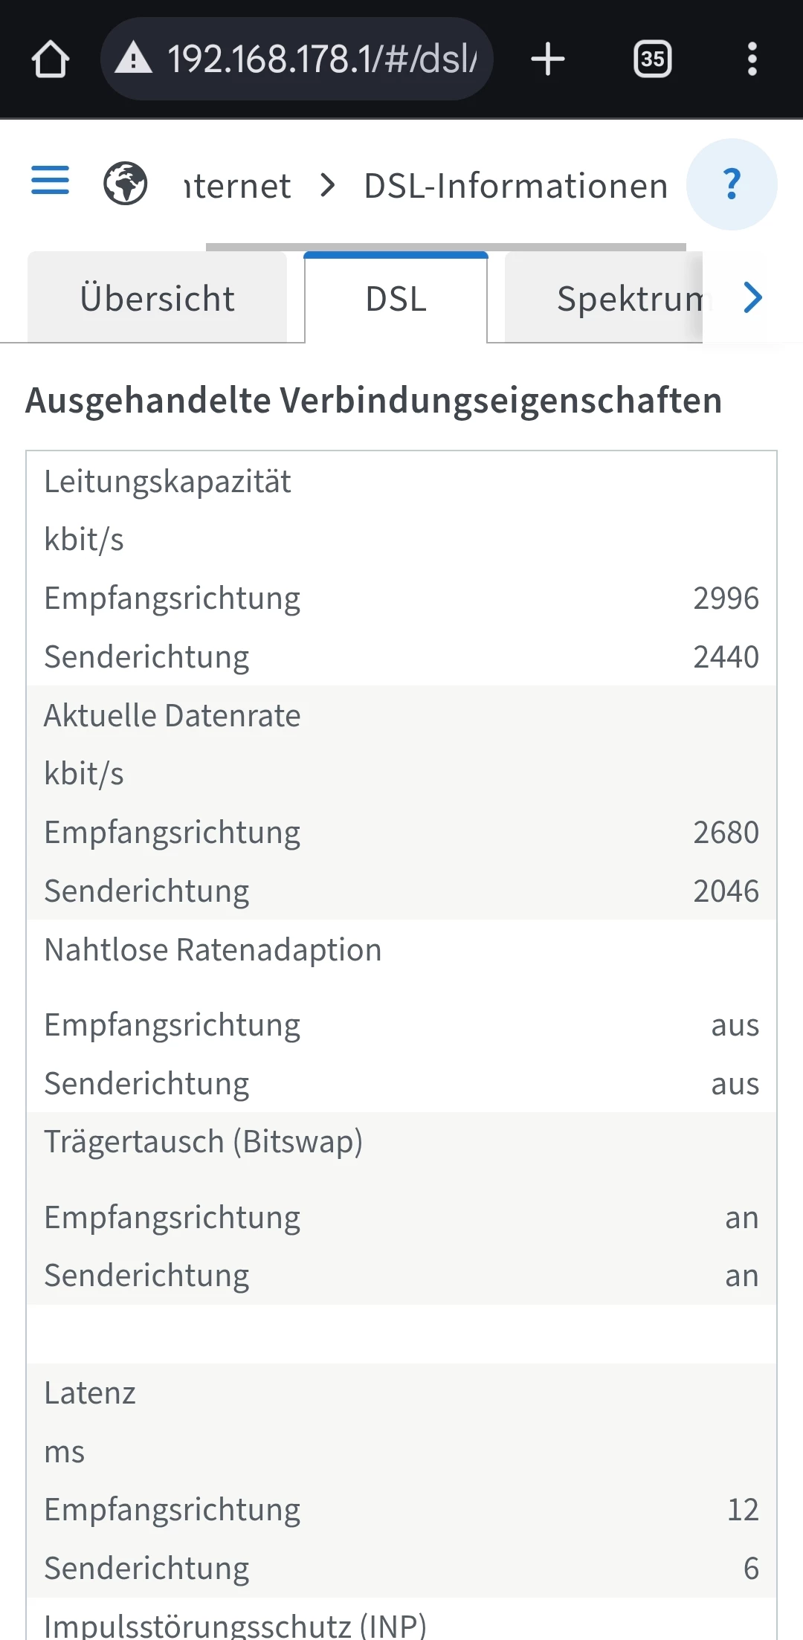Tap the Leitungskapazität row label
The height and width of the screenshot is (1640, 803).
tap(167, 482)
